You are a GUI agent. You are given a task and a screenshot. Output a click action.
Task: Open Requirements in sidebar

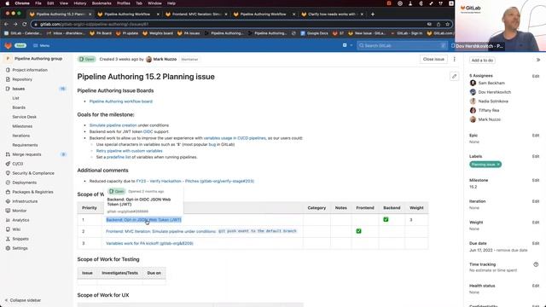[x=25, y=145]
